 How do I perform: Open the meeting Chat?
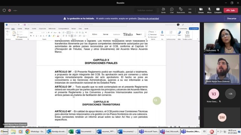[172, 10]
